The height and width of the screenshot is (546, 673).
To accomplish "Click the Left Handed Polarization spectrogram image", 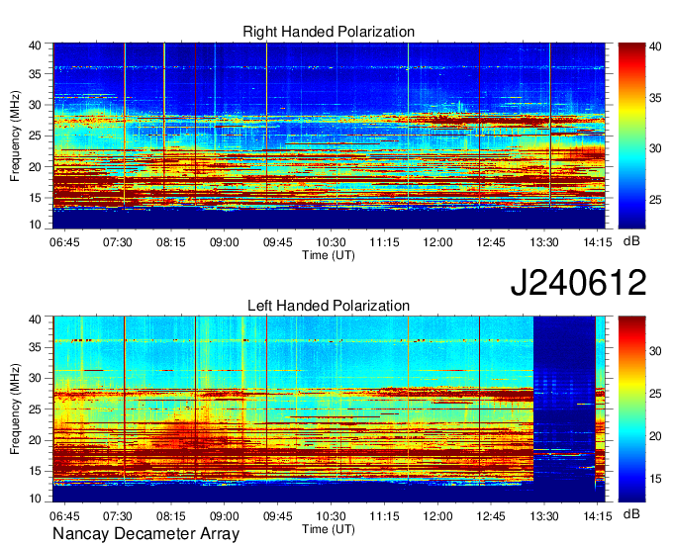I will point(329,409).
